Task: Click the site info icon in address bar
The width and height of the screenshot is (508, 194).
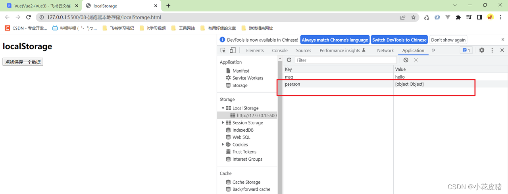Action: [x=42, y=17]
